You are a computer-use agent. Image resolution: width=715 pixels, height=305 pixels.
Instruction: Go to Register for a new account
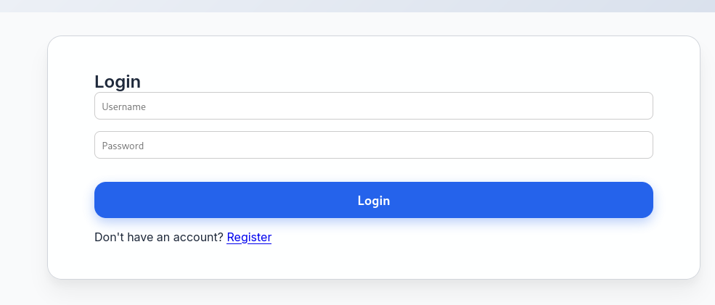coord(249,237)
